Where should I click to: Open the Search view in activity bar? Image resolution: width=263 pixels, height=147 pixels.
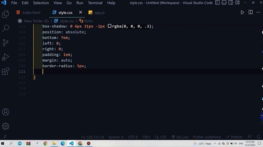point(5,28)
